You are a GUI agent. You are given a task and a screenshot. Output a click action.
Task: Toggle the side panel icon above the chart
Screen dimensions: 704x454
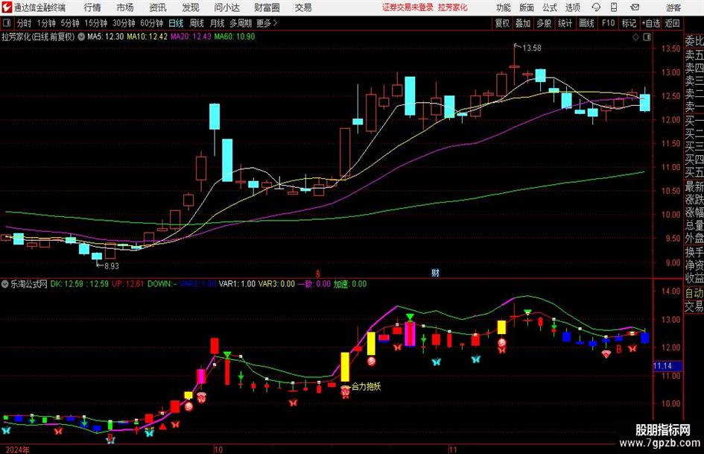pos(647,37)
